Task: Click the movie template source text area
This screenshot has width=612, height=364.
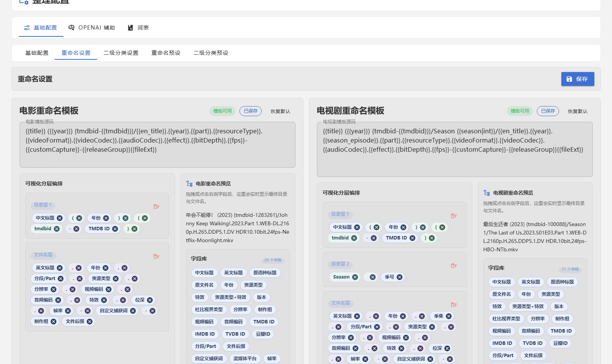Action: pyautogui.click(x=157, y=145)
